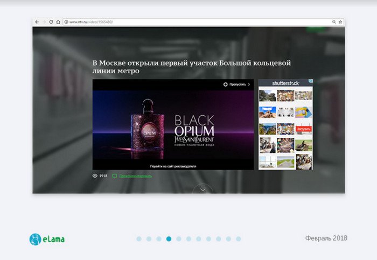The width and height of the screenshot is (377, 260).
Task: Click the browser forward arrow
Action: click(x=44, y=22)
